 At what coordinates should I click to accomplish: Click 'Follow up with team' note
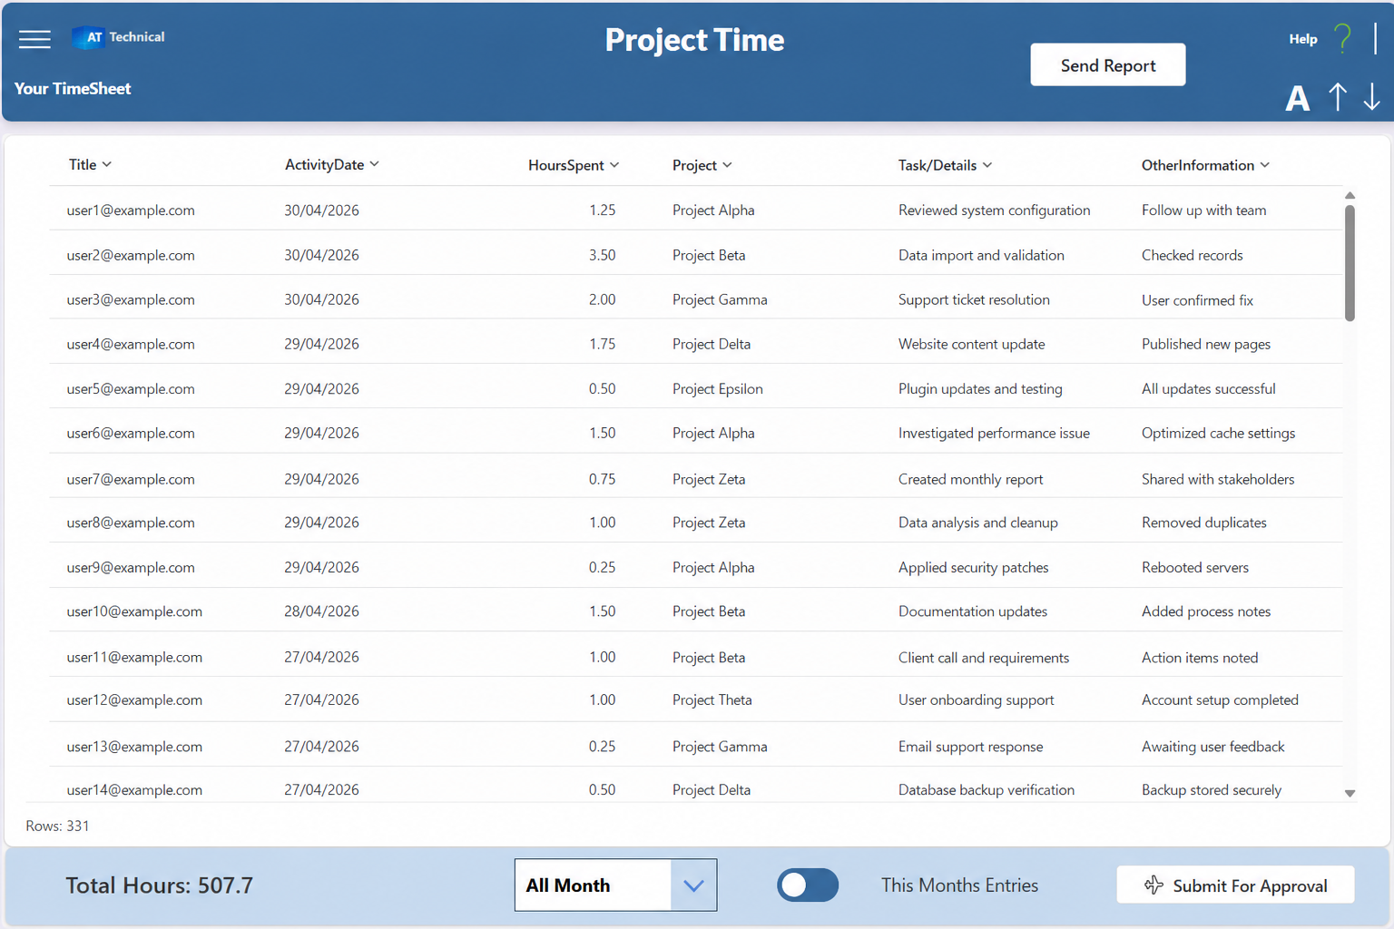(x=1203, y=210)
